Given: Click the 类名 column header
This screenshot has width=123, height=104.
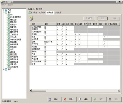Looking at the screenshot, I should pos(37,24).
